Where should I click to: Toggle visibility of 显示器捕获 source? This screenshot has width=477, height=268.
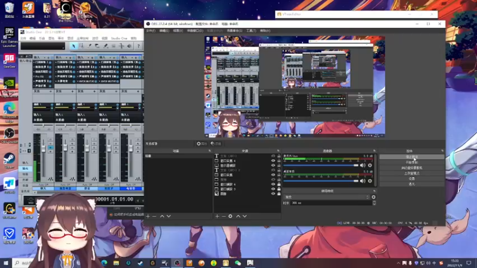[273, 166]
